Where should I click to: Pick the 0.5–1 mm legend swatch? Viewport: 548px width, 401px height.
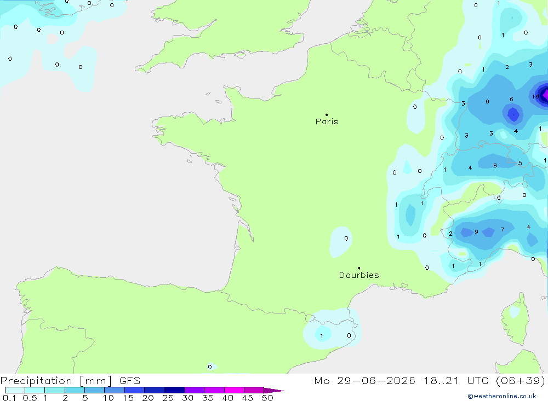pos(35,390)
